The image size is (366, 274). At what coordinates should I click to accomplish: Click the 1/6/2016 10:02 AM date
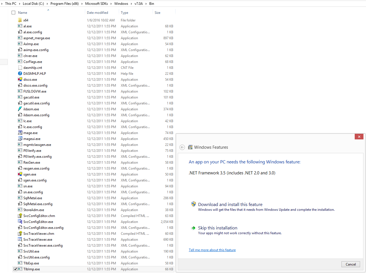point(101,20)
